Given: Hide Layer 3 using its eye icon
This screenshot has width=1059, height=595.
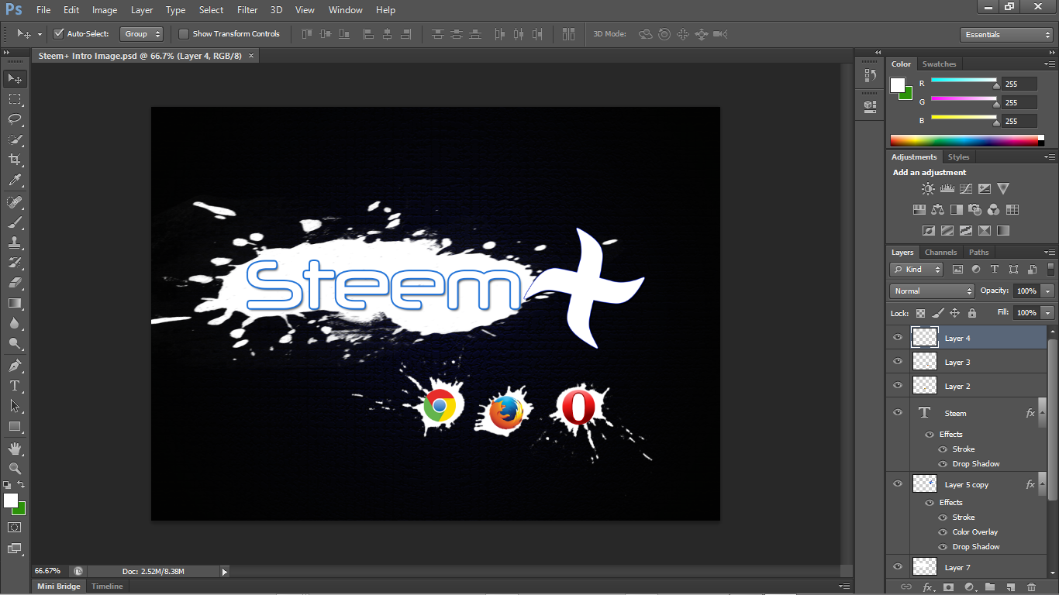Looking at the screenshot, I should click(x=898, y=362).
